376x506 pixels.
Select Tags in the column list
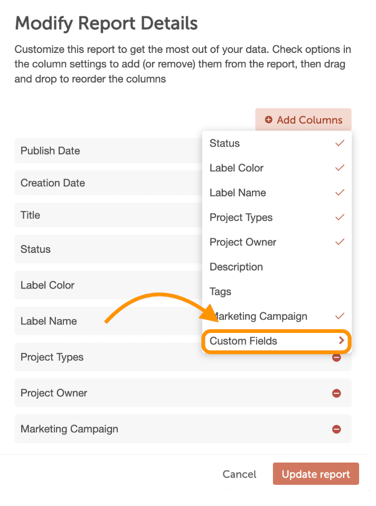220,292
